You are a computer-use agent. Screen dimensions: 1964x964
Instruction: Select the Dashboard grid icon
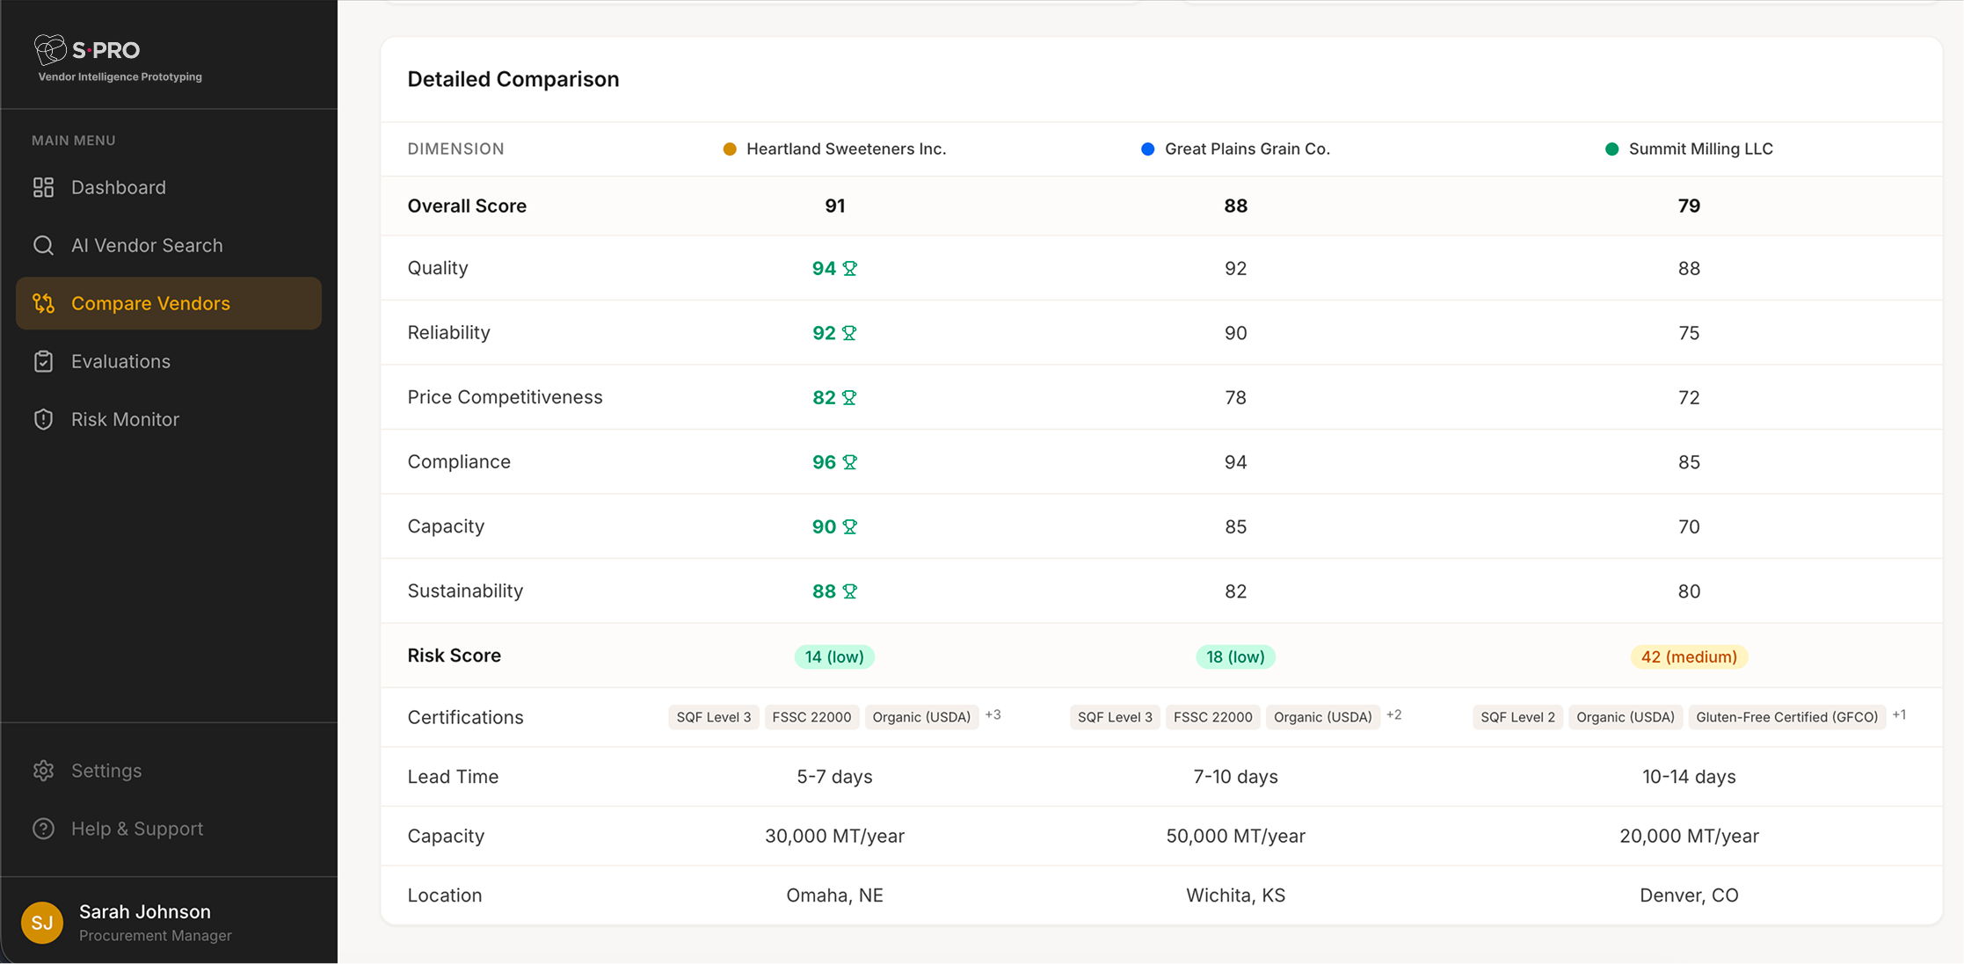[x=44, y=187]
